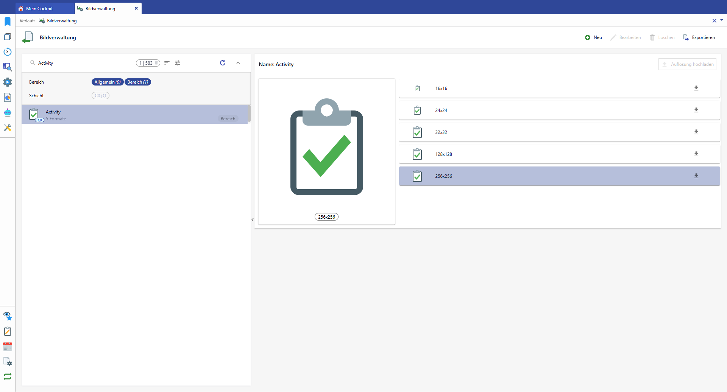Toggle the C0 (1) layer filter chip
This screenshot has height=392, width=727.
[x=100, y=96]
